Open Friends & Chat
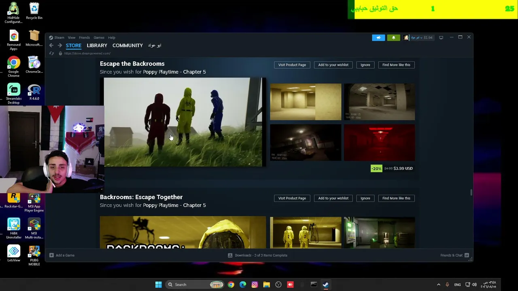Viewport: 518px width, 291px height. point(454,255)
